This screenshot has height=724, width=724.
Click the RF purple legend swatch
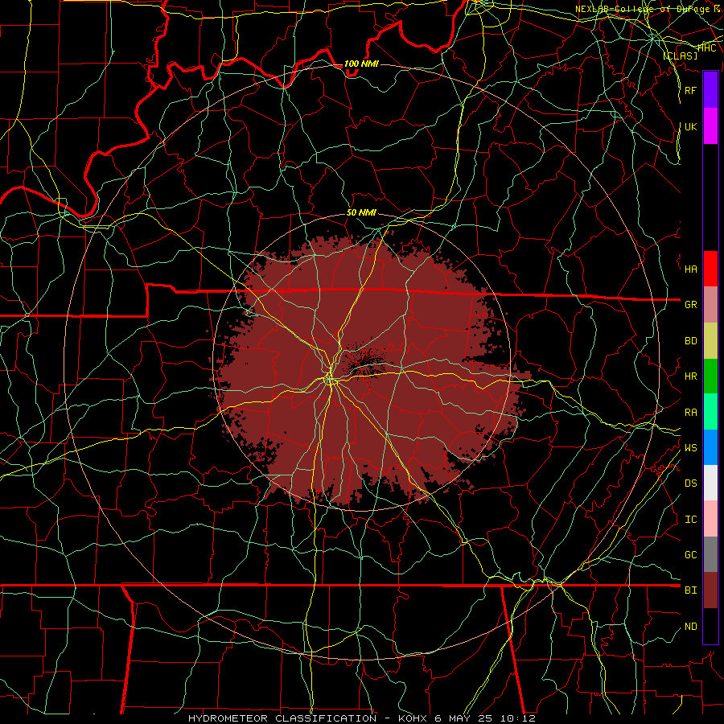click(x=710, y=90)
